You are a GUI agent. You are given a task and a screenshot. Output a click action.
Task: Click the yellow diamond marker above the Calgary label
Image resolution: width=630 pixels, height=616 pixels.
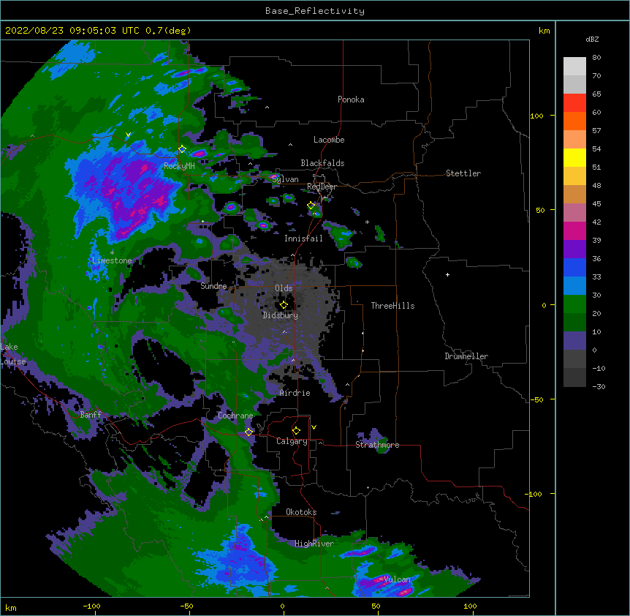[296, 431]
